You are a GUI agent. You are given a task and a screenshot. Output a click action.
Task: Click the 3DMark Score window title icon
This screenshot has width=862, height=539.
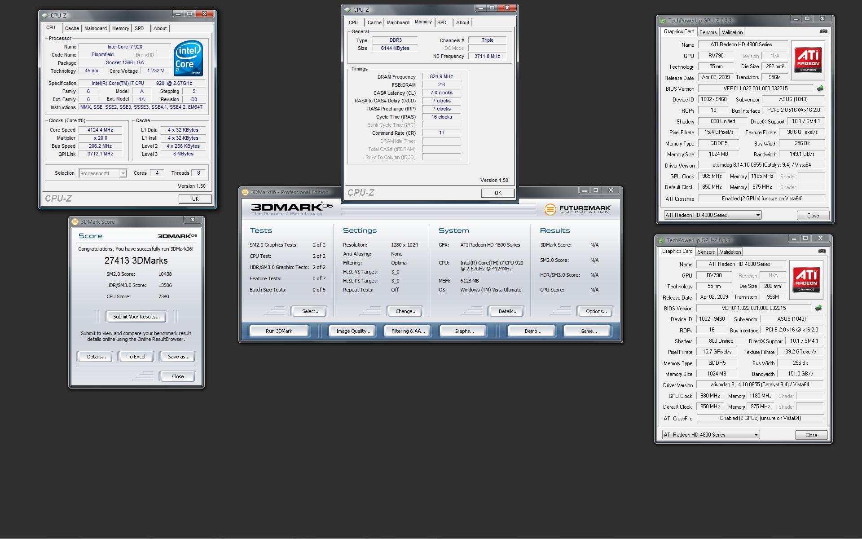coord(75,221)
